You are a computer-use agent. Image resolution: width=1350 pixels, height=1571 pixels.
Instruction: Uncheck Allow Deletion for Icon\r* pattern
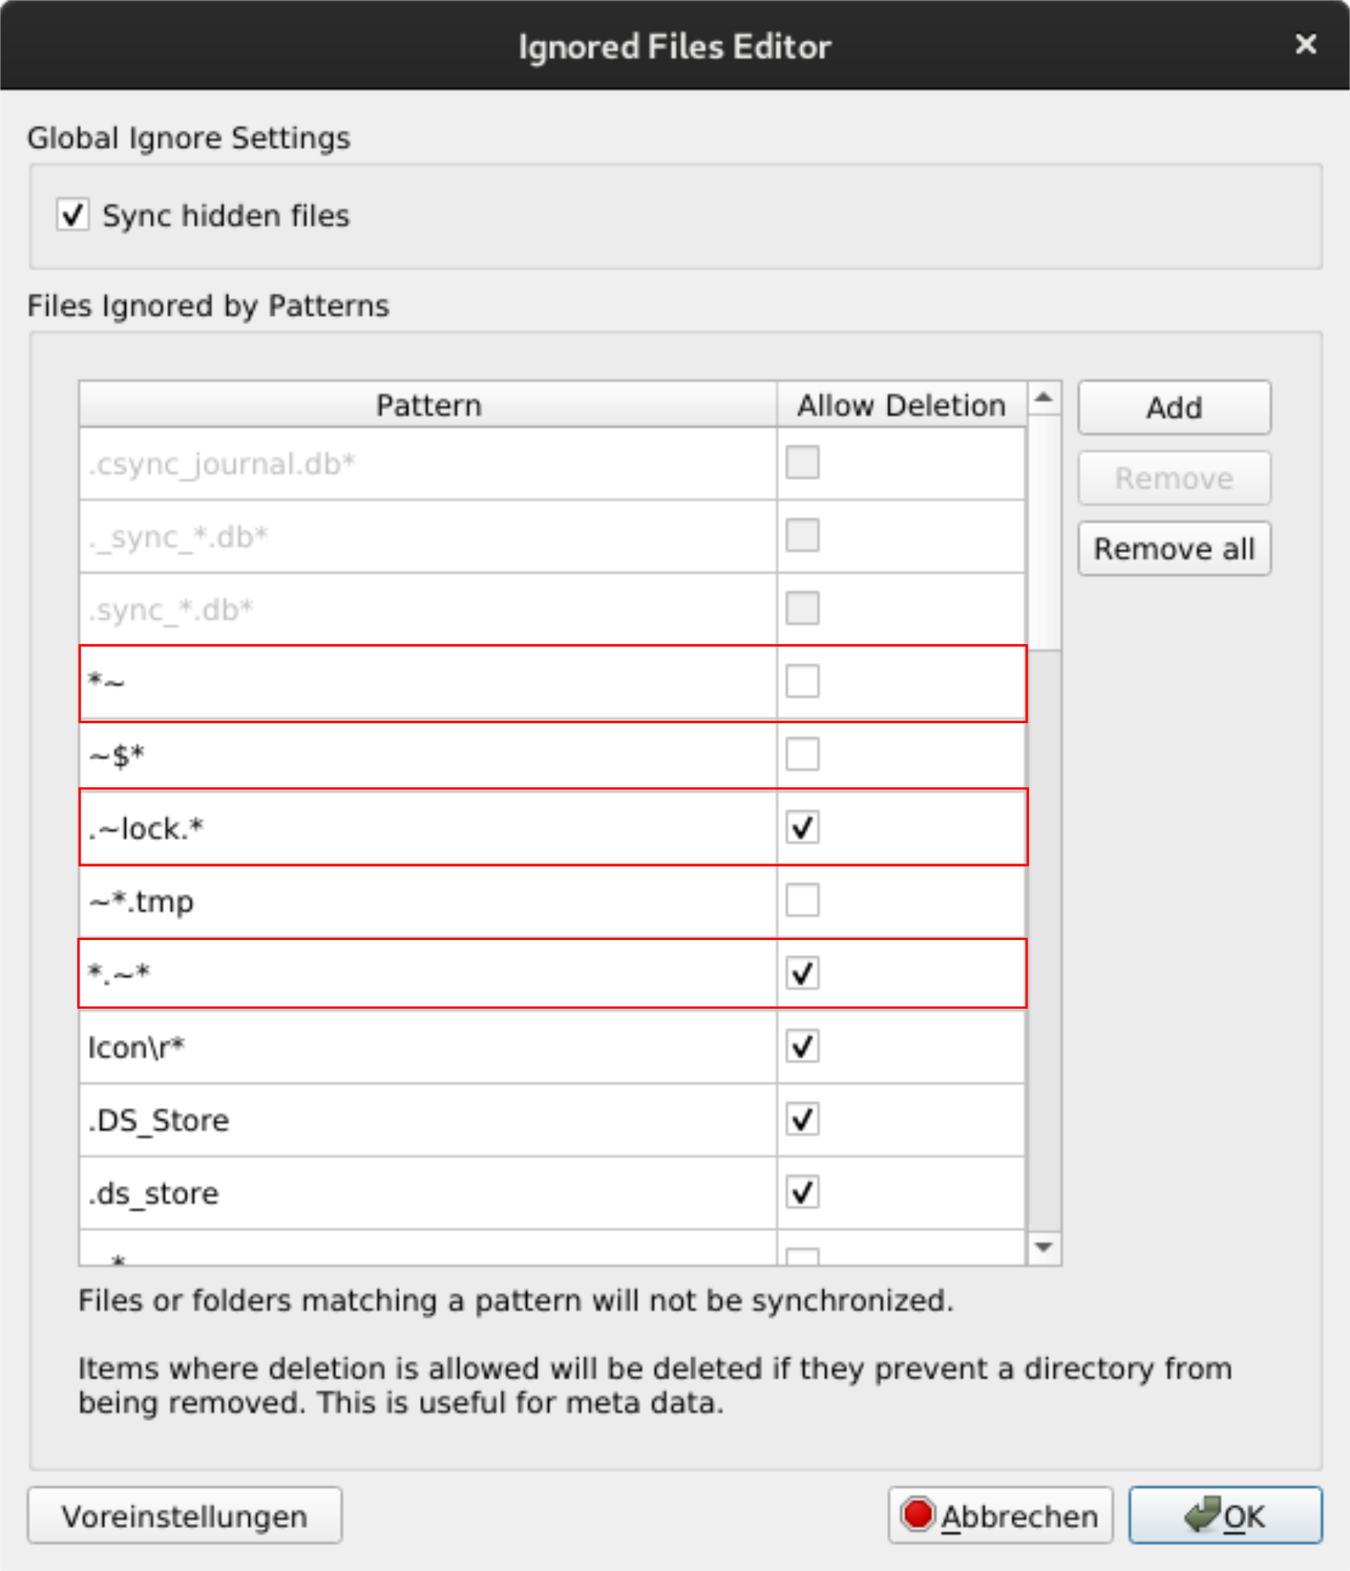803,1046
